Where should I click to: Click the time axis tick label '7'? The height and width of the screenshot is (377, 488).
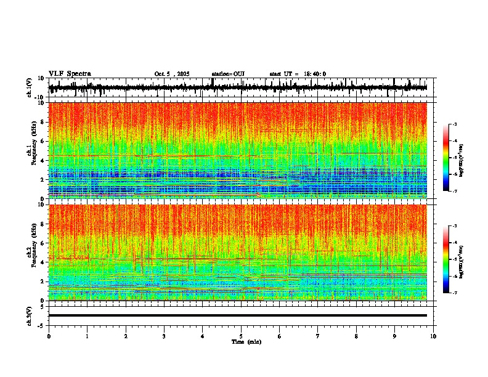pos(318,336)
